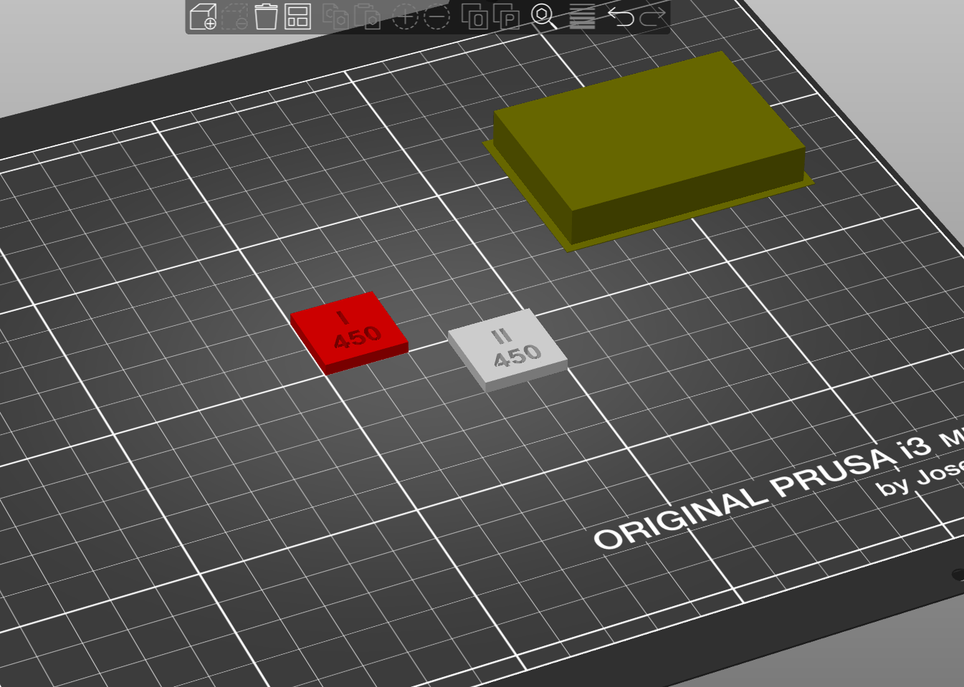Remove one instance of the object

tap(436, 18)
